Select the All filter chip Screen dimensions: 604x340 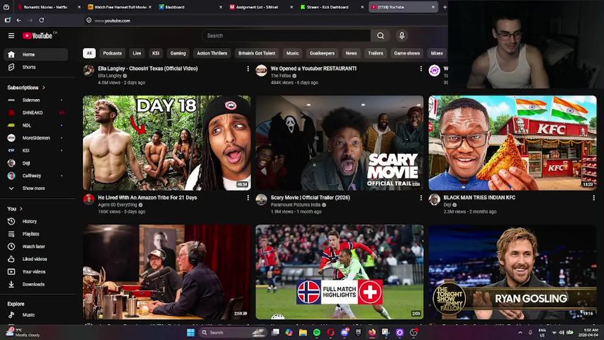tap(89, 53)
